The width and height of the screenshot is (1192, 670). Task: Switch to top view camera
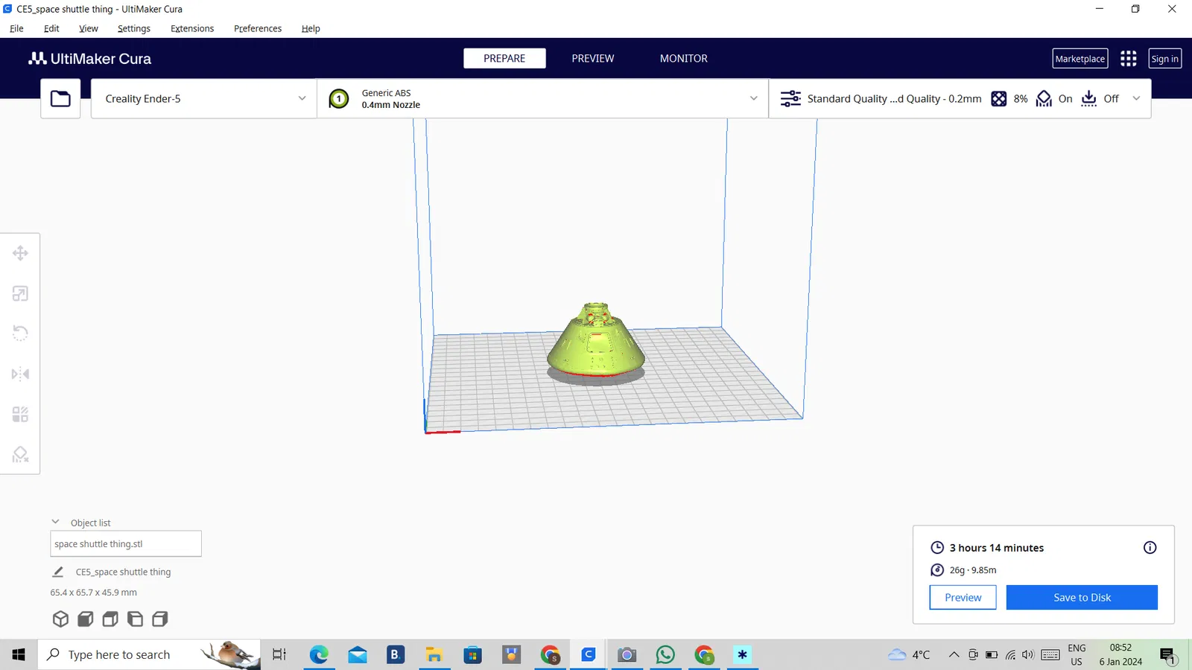pyautogui.click(x=110, y=619)
